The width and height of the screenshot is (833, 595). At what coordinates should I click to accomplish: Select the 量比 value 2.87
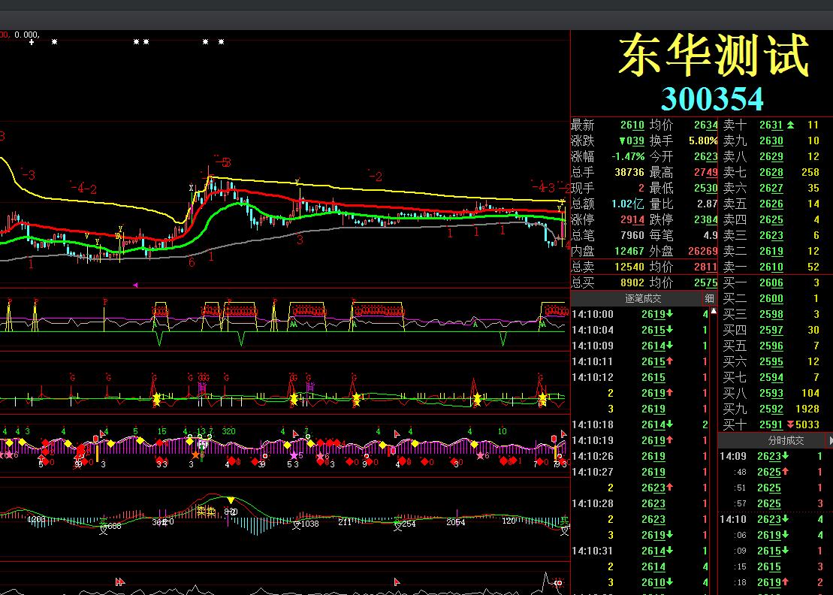[708, 204]
